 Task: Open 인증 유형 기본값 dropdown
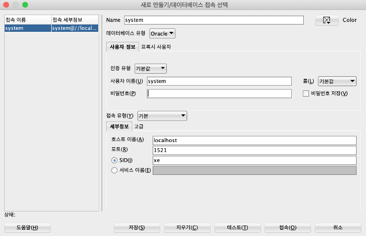pyautogui.click(x=151, y=68)
